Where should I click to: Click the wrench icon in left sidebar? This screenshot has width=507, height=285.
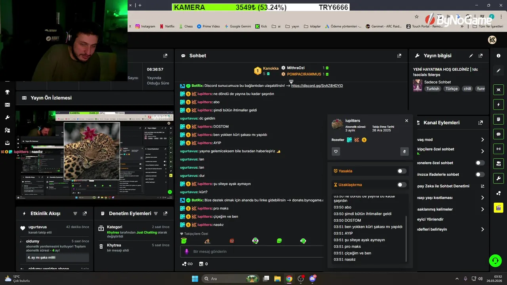(x=7, y=118)
